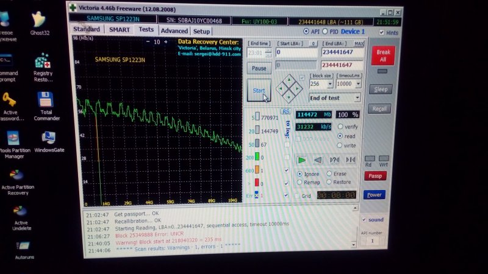Screen dimensions: 488x274
Task: Launch Active Undelete desktop icon
Action: pos(20,213)
